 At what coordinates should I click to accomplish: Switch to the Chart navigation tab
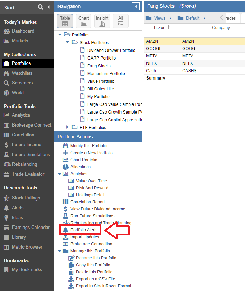tap(83, 21)
